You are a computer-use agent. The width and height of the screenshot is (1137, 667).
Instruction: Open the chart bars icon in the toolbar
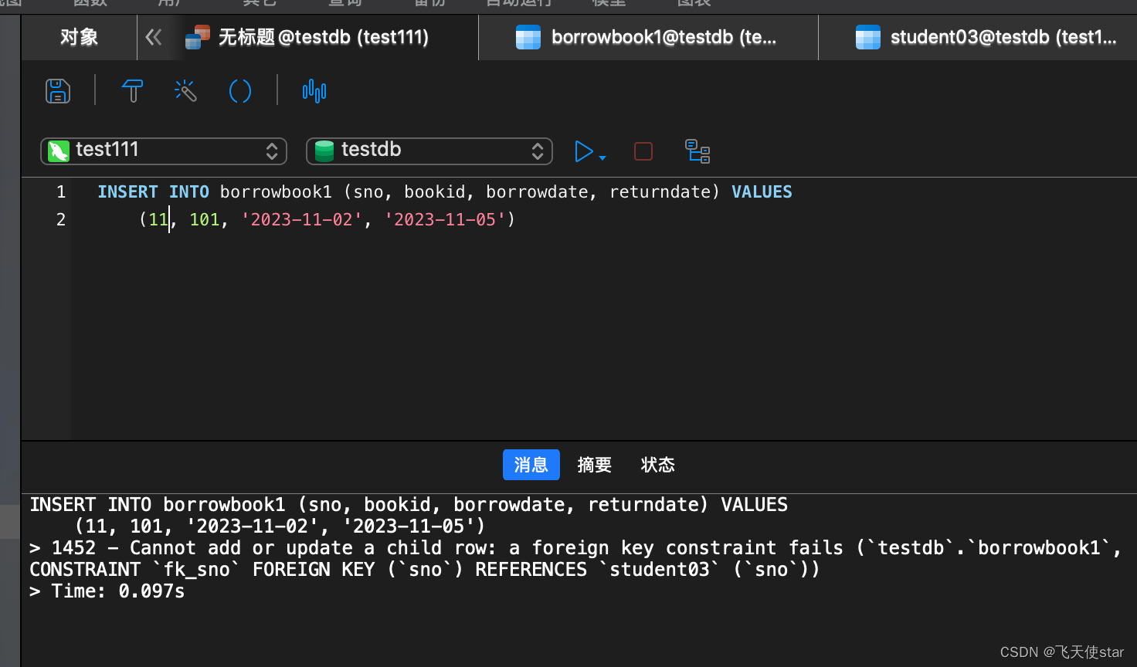314,91
